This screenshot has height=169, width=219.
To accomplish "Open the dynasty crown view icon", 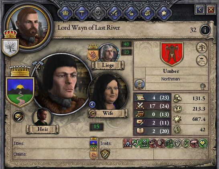I will 201,60.
